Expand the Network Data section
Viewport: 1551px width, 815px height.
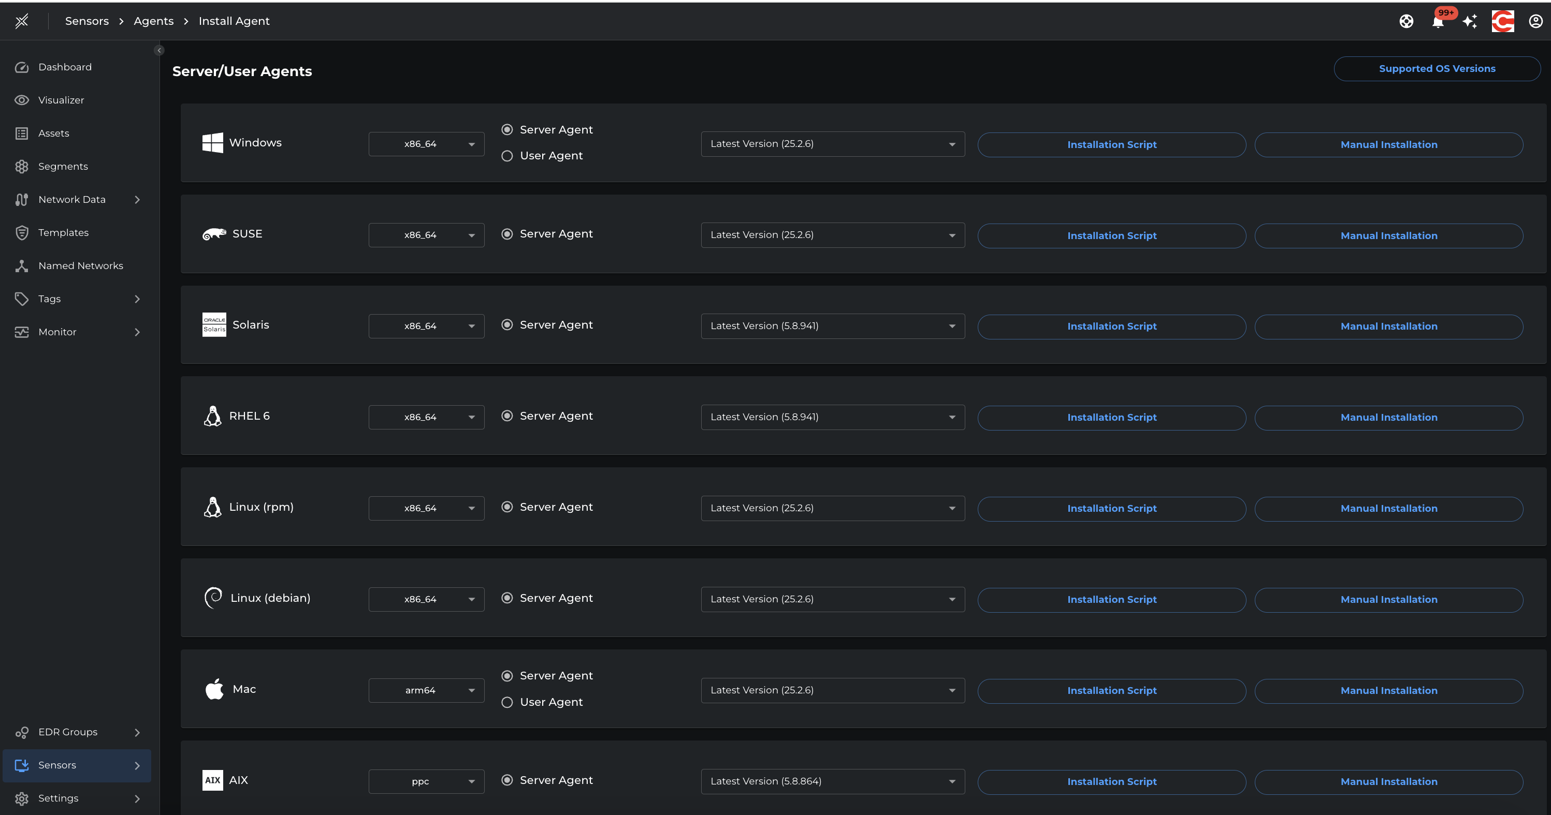(x=73, y=199)
